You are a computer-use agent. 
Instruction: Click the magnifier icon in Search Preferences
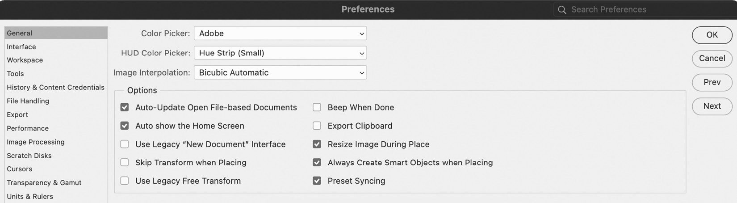click(x=562, y=9)
